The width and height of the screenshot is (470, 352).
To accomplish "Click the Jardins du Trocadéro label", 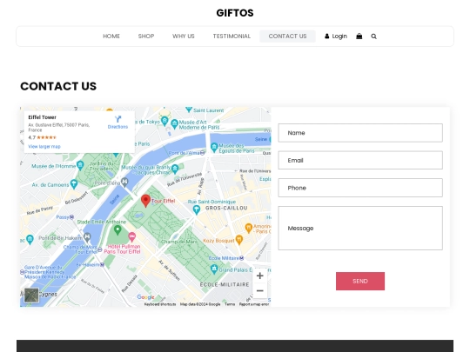I will 102,166.
